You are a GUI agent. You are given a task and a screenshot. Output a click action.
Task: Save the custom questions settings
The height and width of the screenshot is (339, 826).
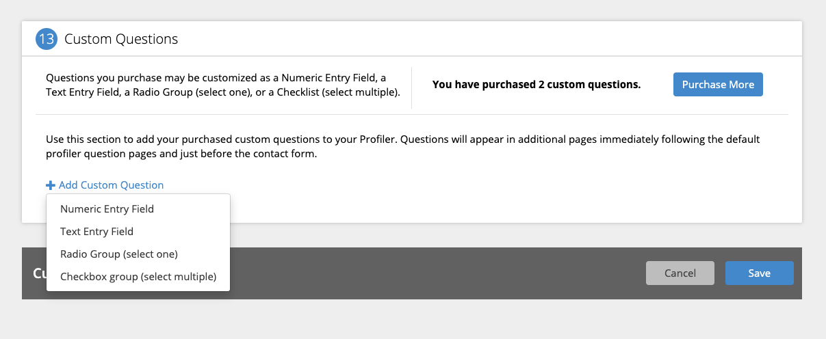click(x=760, y=273)
